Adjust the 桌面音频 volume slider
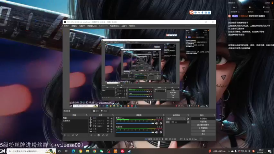Viewport: 274px width, 154px height. coord(135,132)
